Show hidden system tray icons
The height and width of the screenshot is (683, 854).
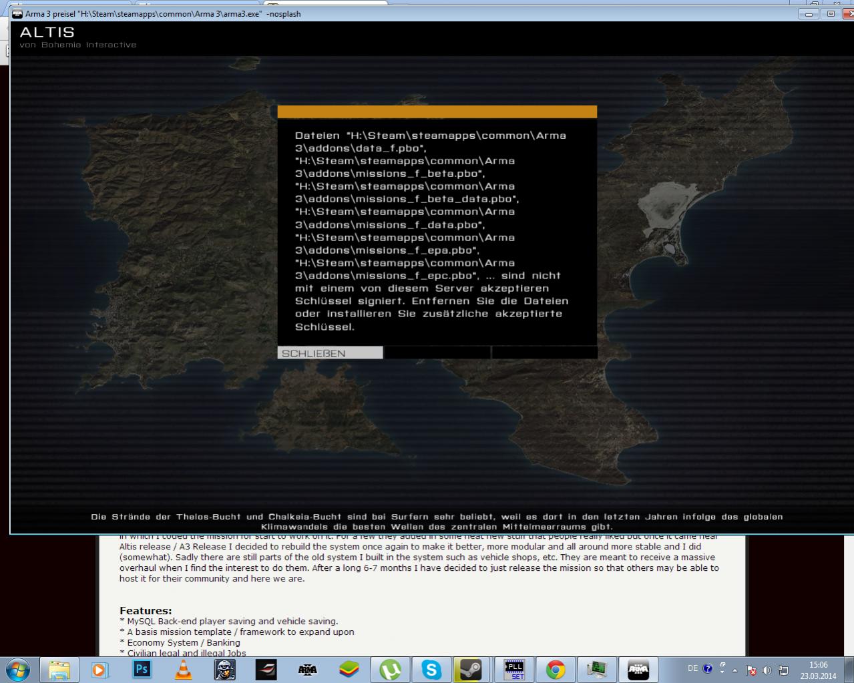(x=735, y=670)
